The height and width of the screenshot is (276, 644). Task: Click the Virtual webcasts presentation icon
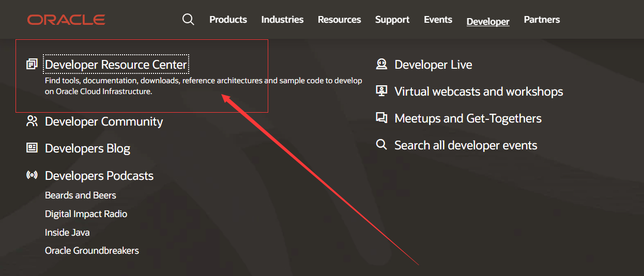coord(381,91)
